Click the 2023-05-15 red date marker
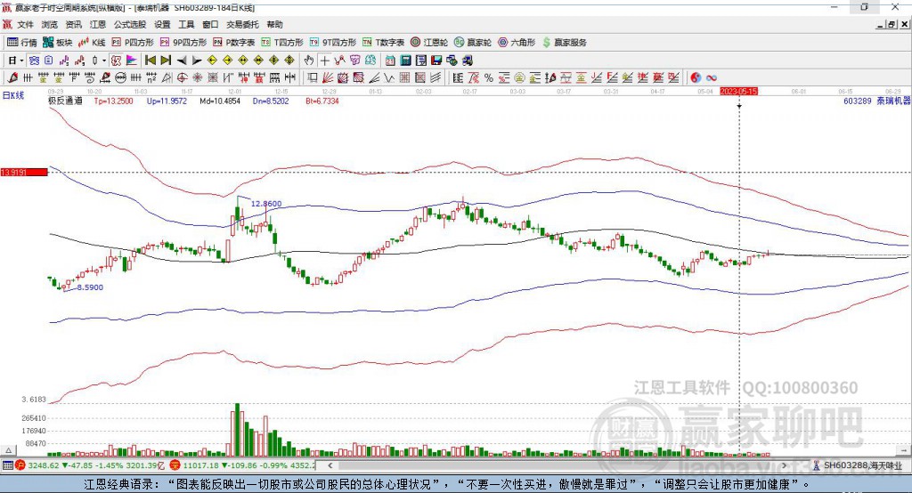Image resolution: width=912 pixels, height=493 pixels. click(x=738, y=92)
